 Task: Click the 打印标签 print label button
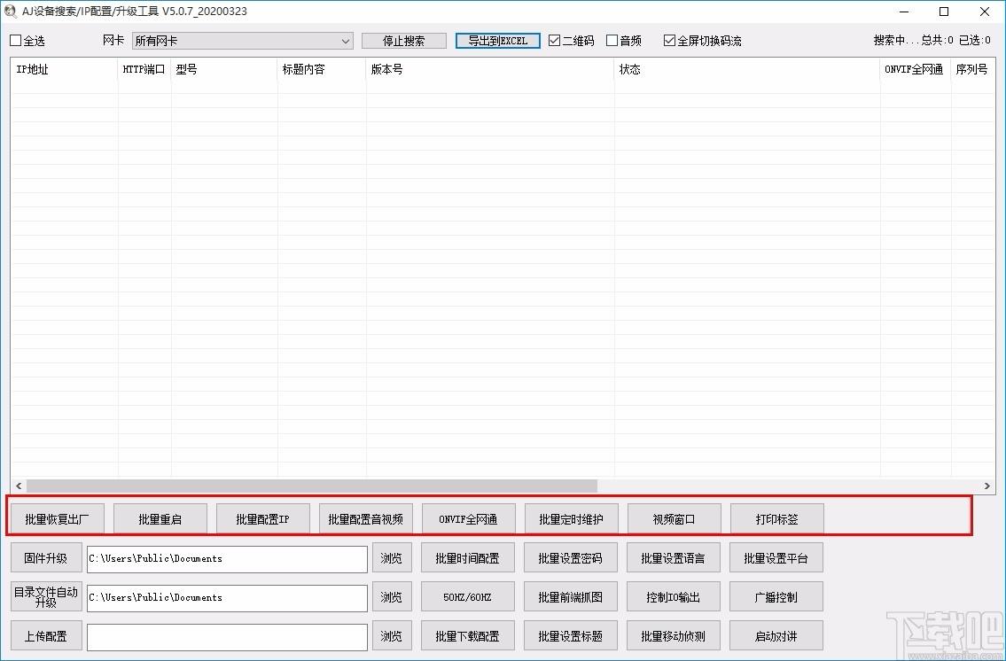(777, 518)
